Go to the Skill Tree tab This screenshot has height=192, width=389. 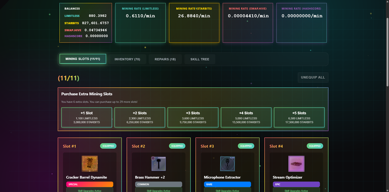[200, 60]
